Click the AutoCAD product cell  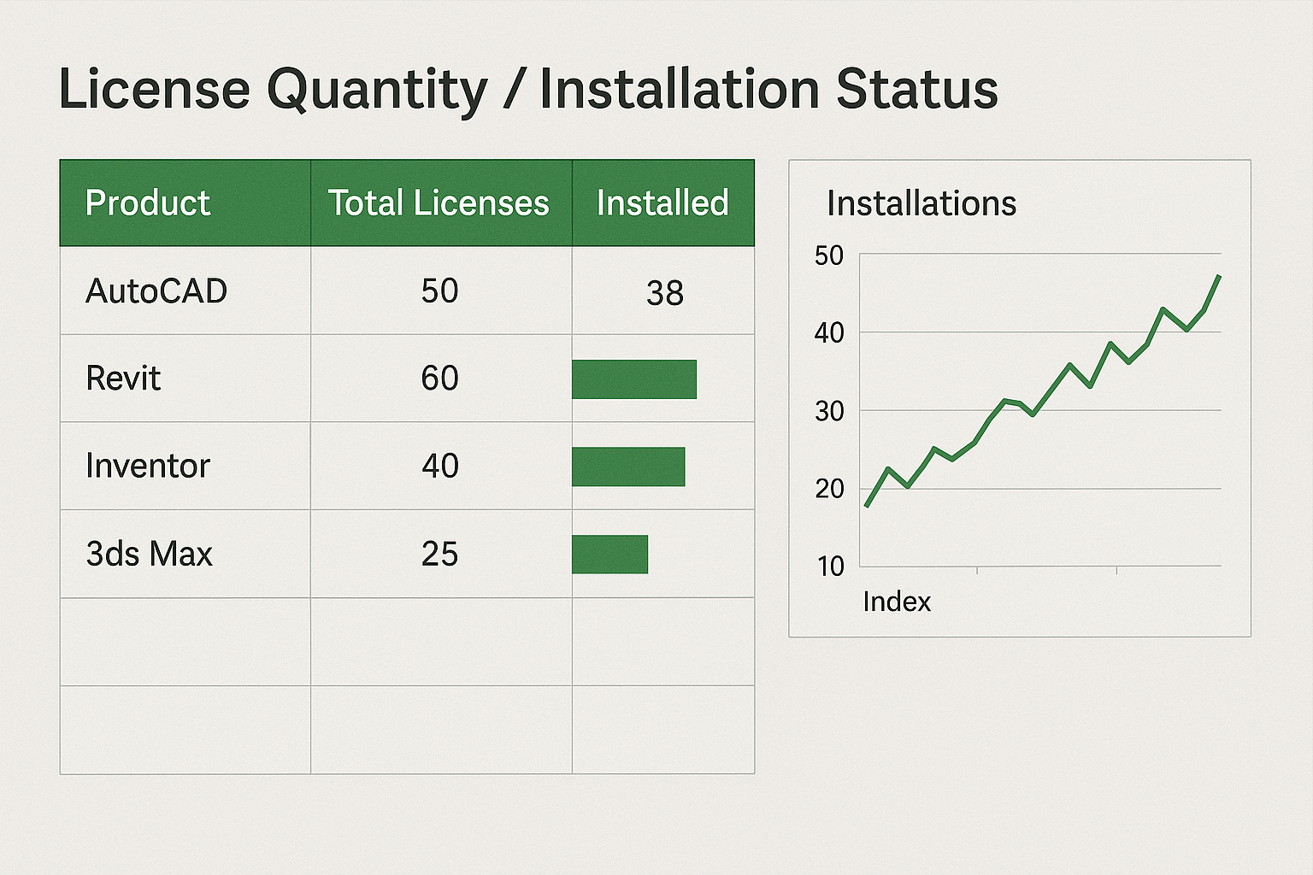[x=185, y=291]
